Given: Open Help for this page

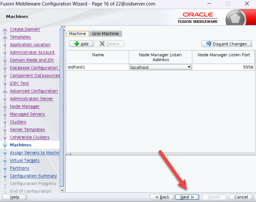Looking at the screenshot, I should point(15,197).
